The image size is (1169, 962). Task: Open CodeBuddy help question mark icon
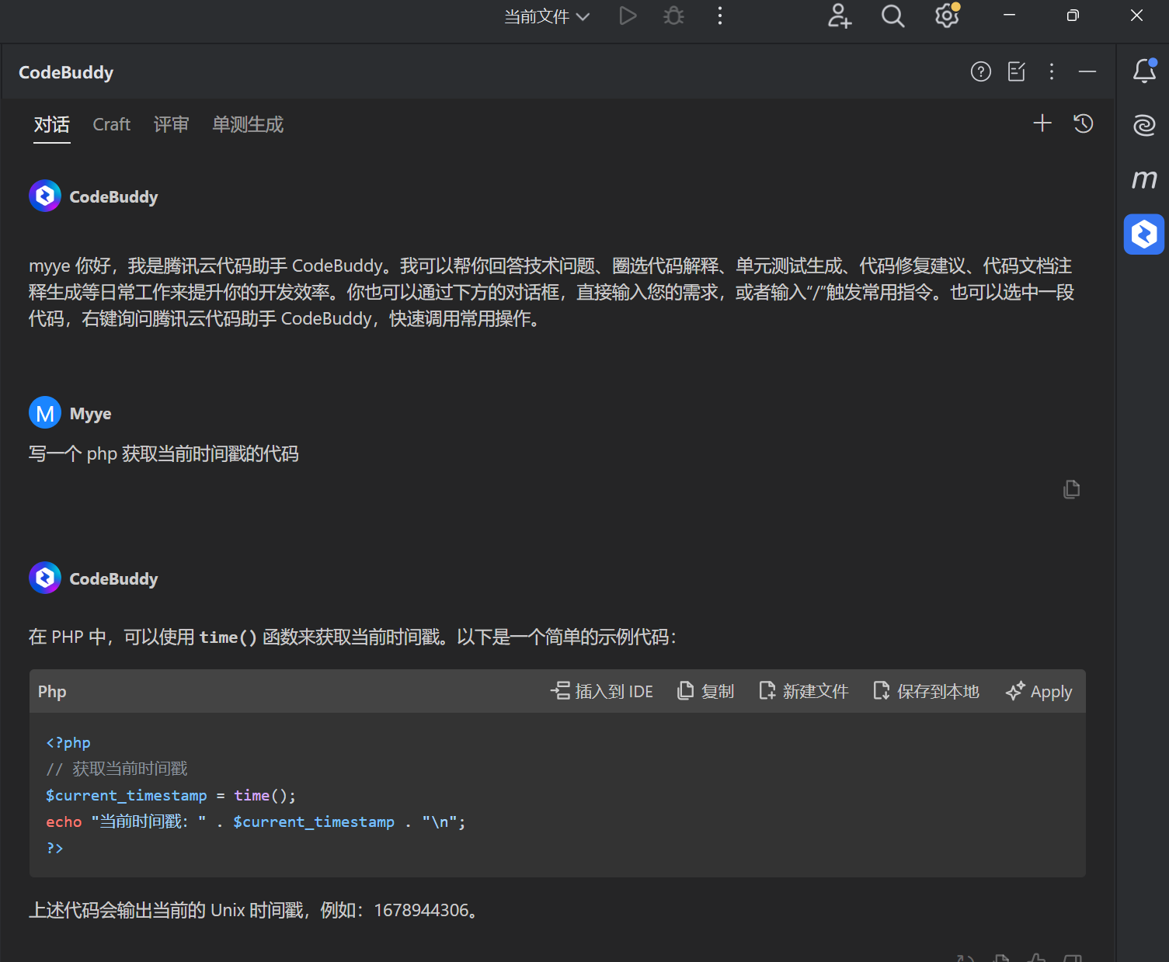pyautogui.click(x=980, y=72)
